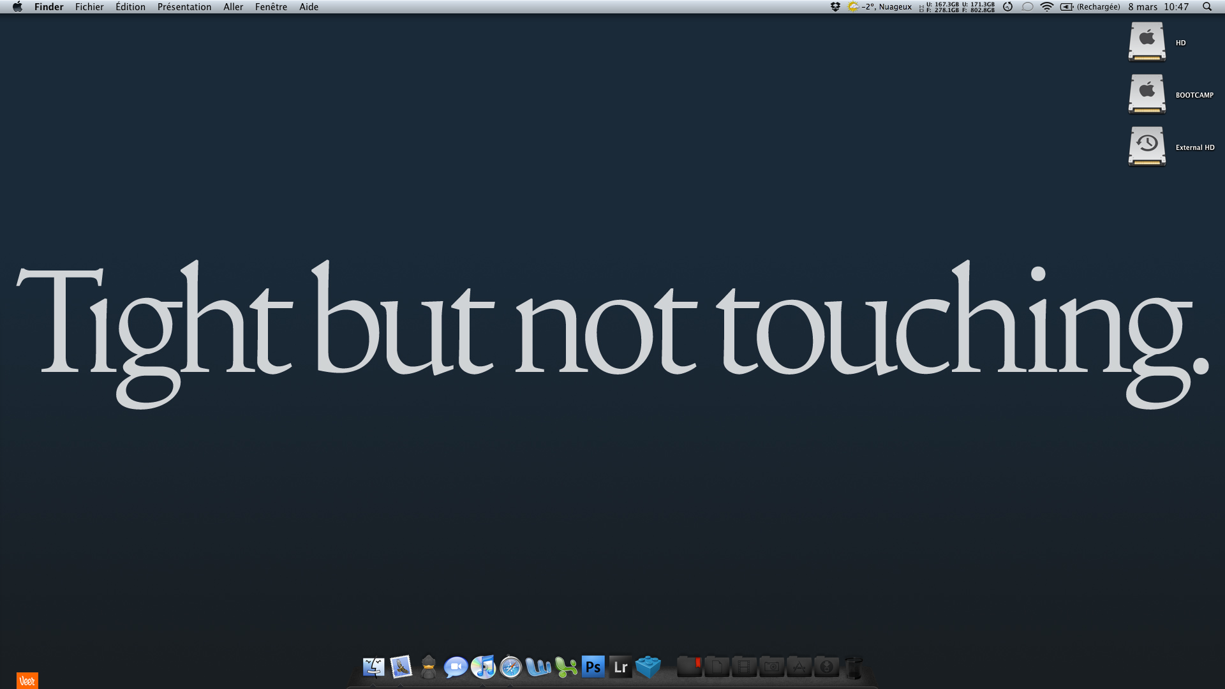1225x689 pixels.
Task: Open the Fichier menu
Action: point(89,7)
